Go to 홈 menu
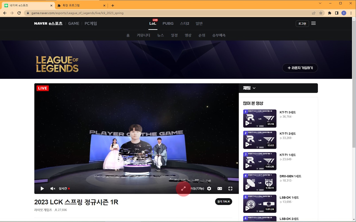This screenshot has width=356, height=222. tap(128, 35)
